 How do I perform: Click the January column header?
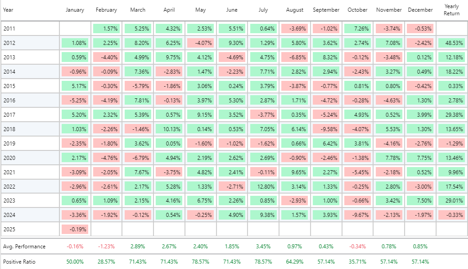pyautogui.click(x=75, y=10)
